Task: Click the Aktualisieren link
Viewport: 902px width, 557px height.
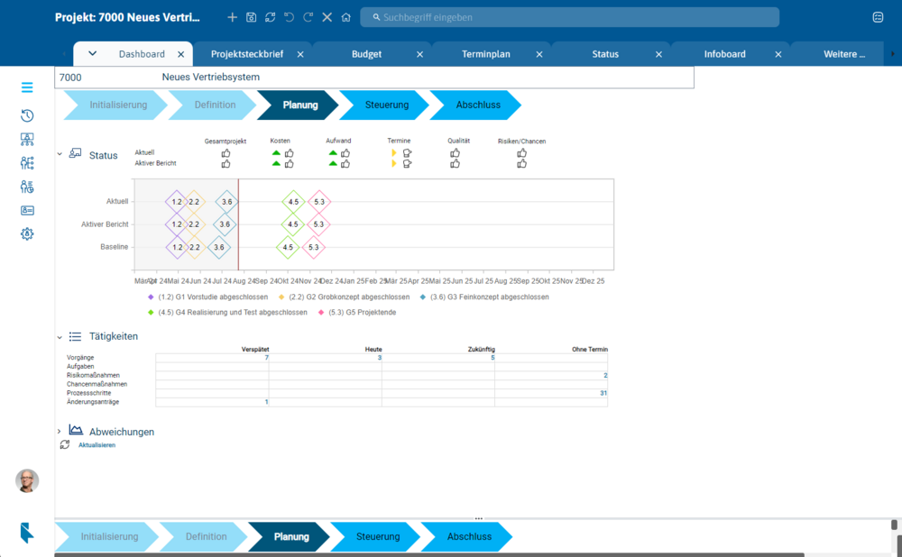Action: [x=97, y=445]
